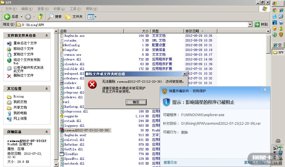285x167 pixels.
Task: Launch QQ penguin from quick launch
Action: (275, 16)
